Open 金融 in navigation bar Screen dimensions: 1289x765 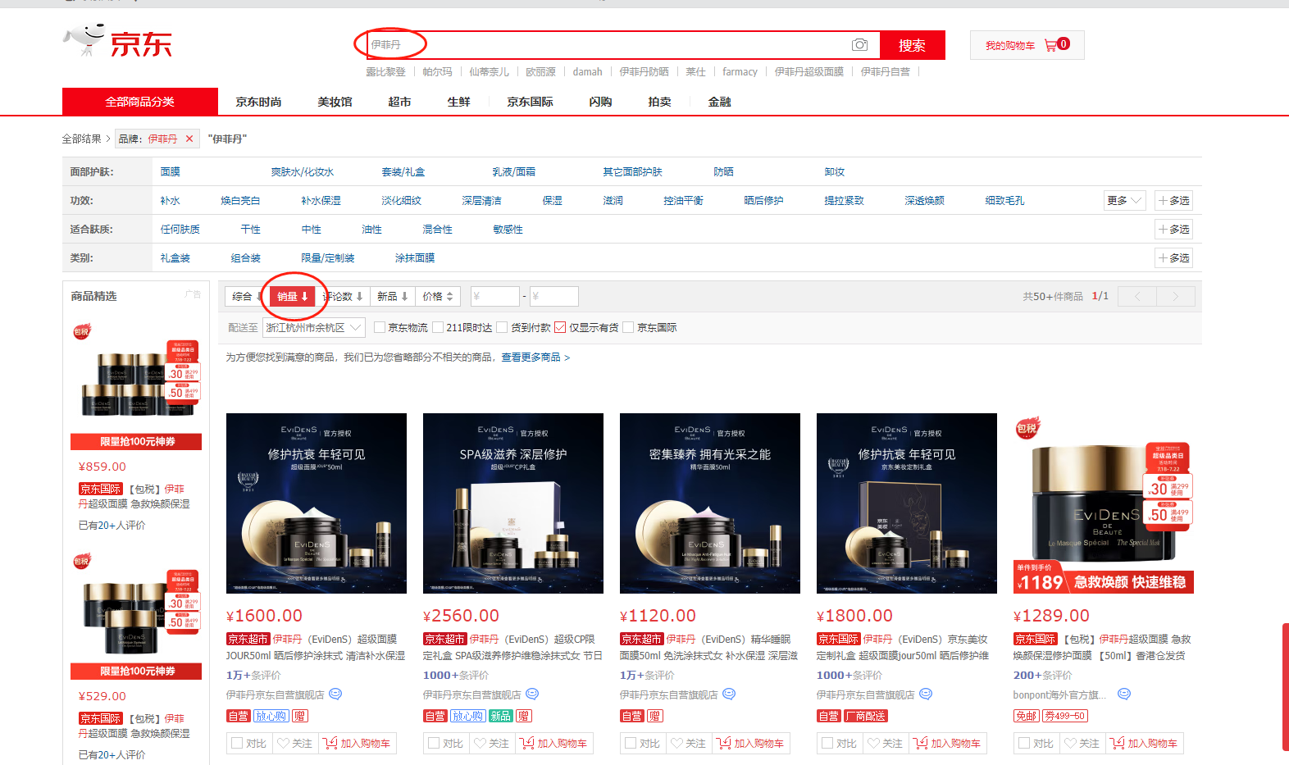click(x=720, y=102)
